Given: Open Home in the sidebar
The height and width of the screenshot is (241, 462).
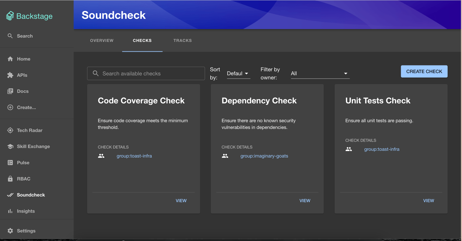Looking at the screenshot, I should 37,59.
